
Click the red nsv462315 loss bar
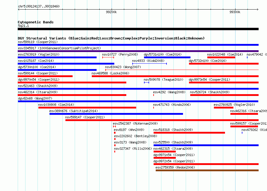pyautogui.click(x=165, y=152)
